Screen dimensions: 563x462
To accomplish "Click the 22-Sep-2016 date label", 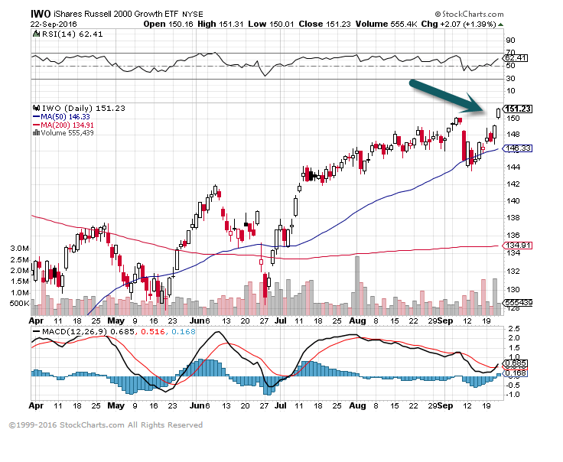I will 54,24.
